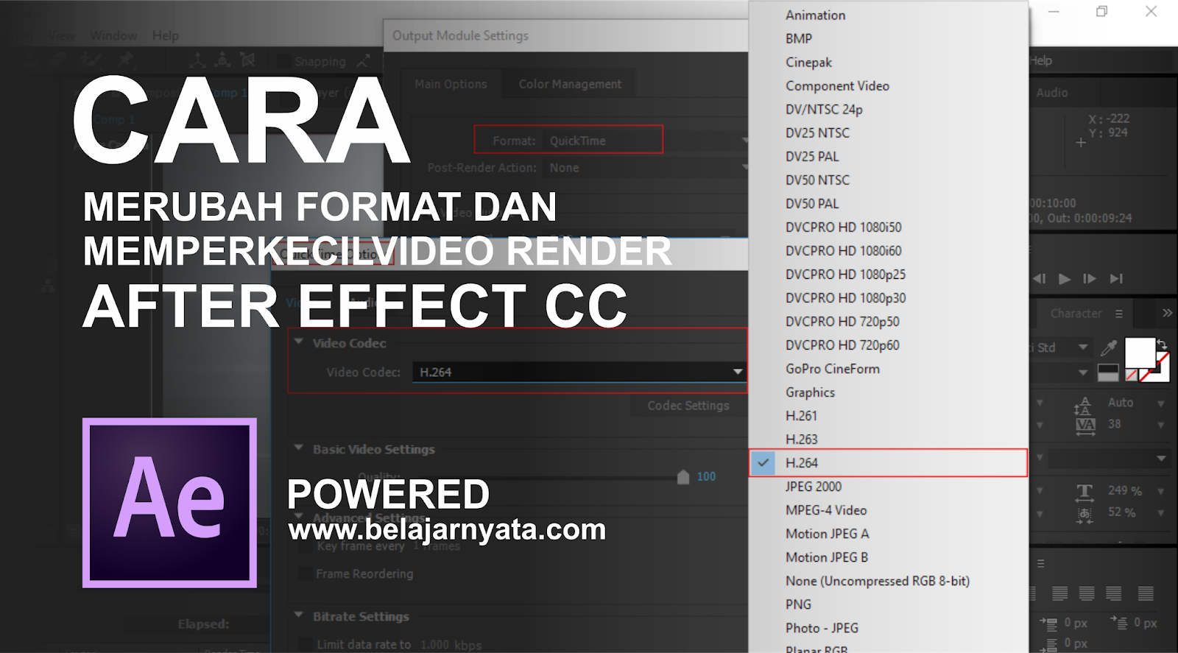Select H.264 checked codec entry
Screen dimensions: 1178x653
pos(888,462)
